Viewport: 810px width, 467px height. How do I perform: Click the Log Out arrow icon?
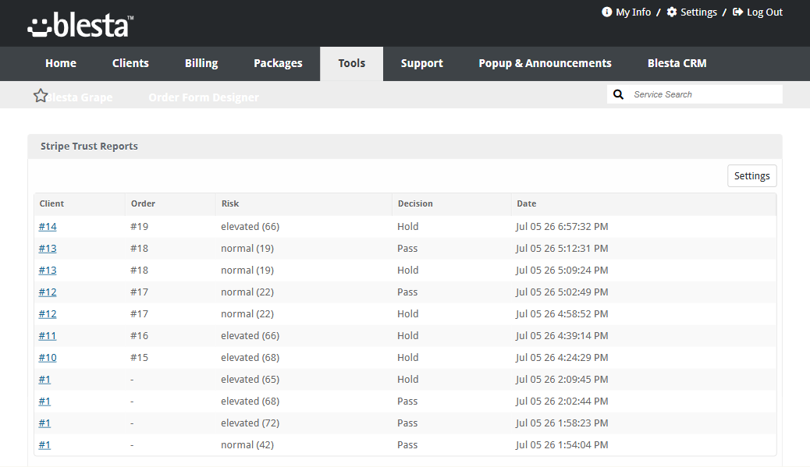737,12
